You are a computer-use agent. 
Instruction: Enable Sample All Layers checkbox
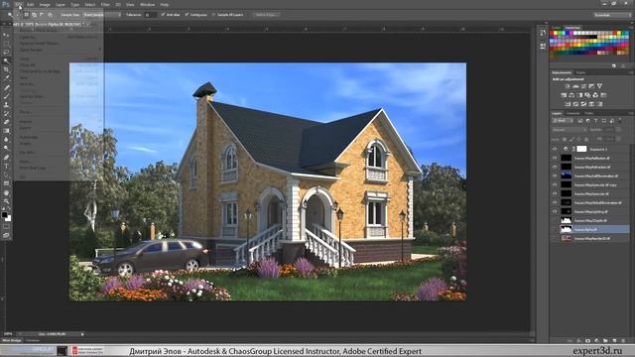(x=214, y=15)
